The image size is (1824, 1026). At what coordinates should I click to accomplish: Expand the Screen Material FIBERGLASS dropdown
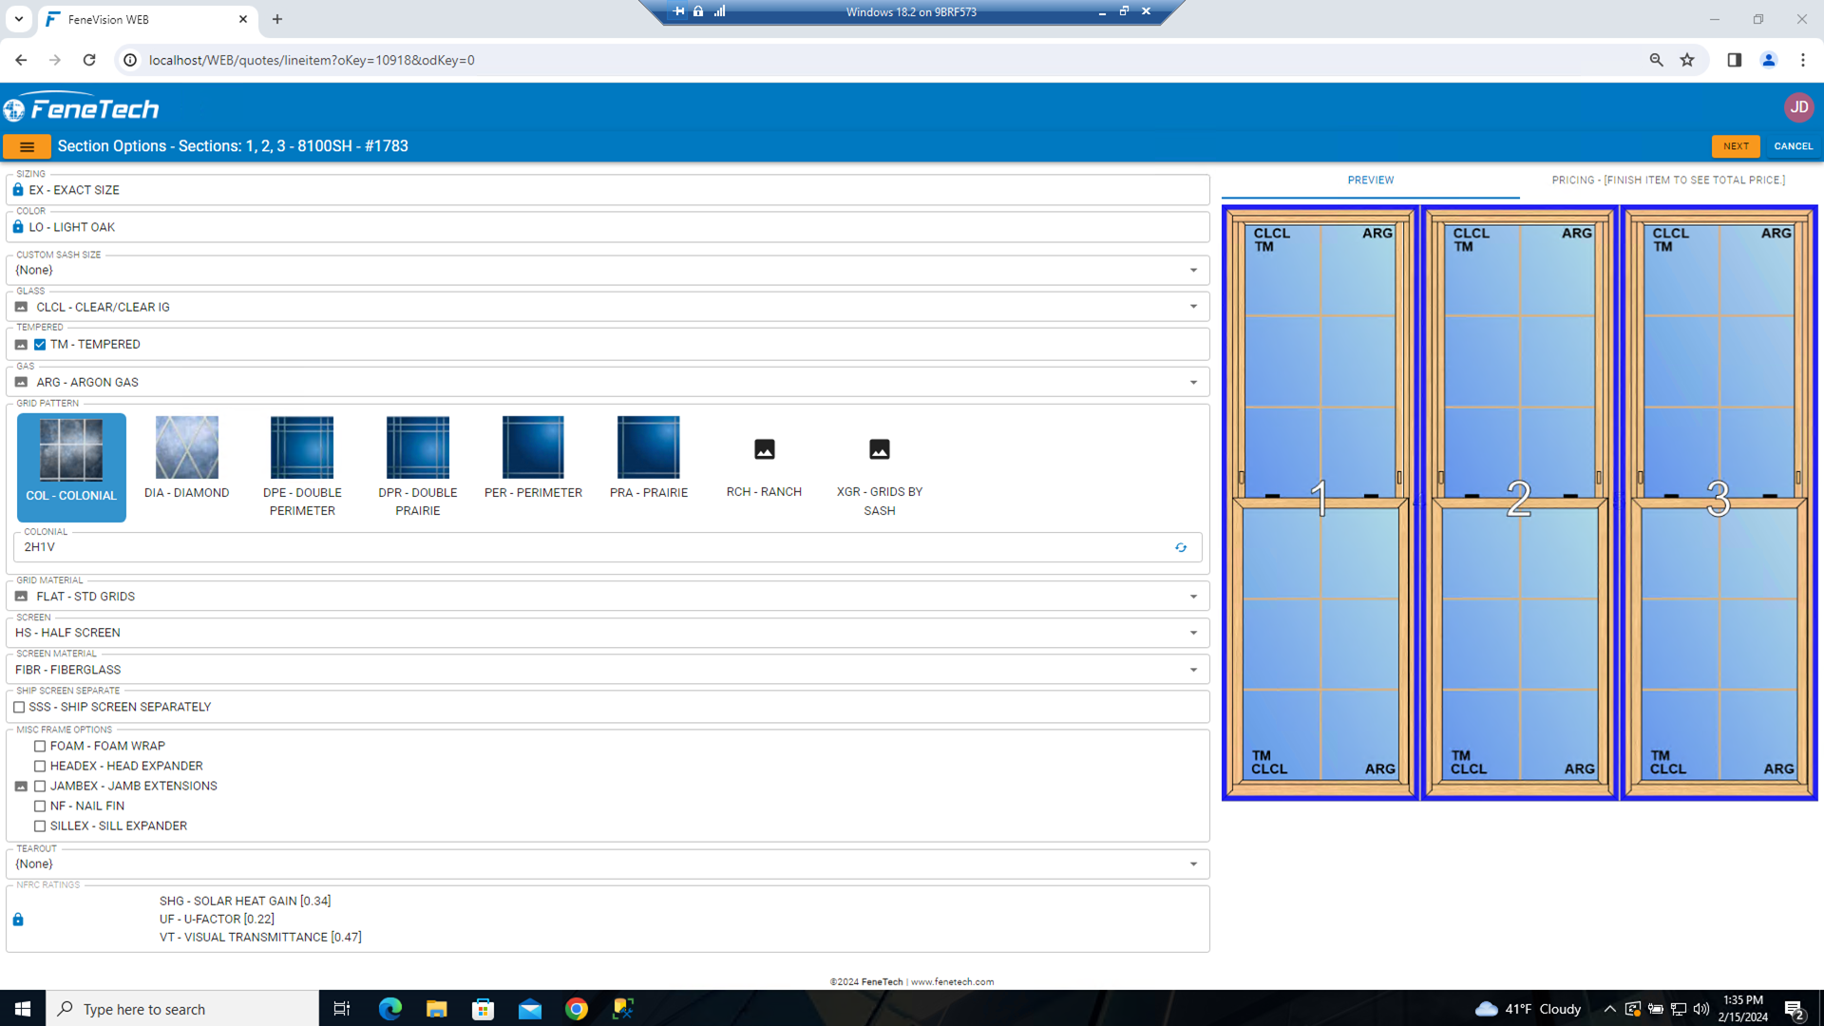tap(1193, 670)
